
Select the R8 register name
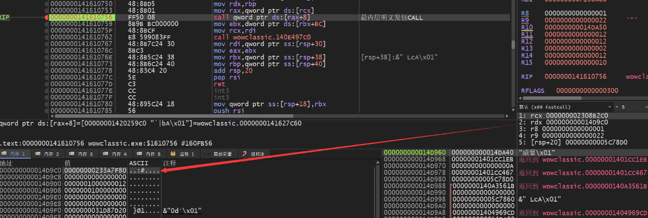point(524,13)
